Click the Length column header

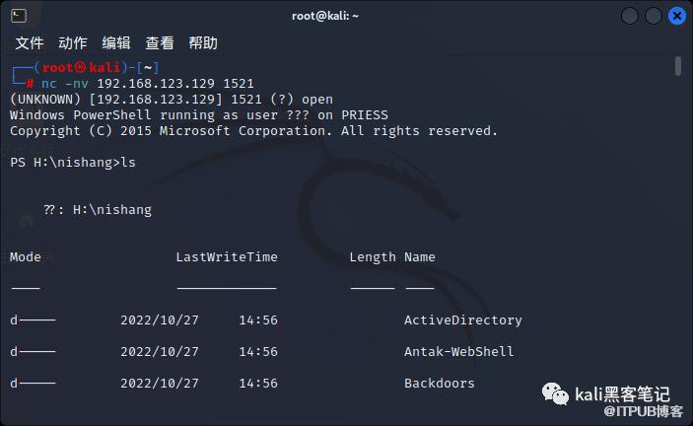pos(373,257)
